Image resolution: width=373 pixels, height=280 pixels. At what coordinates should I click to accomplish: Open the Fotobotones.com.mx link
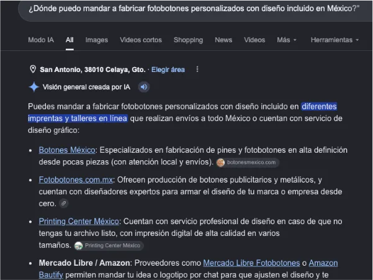[x=76, y=179]
